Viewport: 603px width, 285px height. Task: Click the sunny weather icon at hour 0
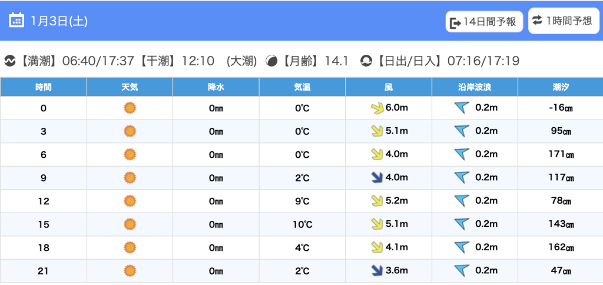point(130,108)
